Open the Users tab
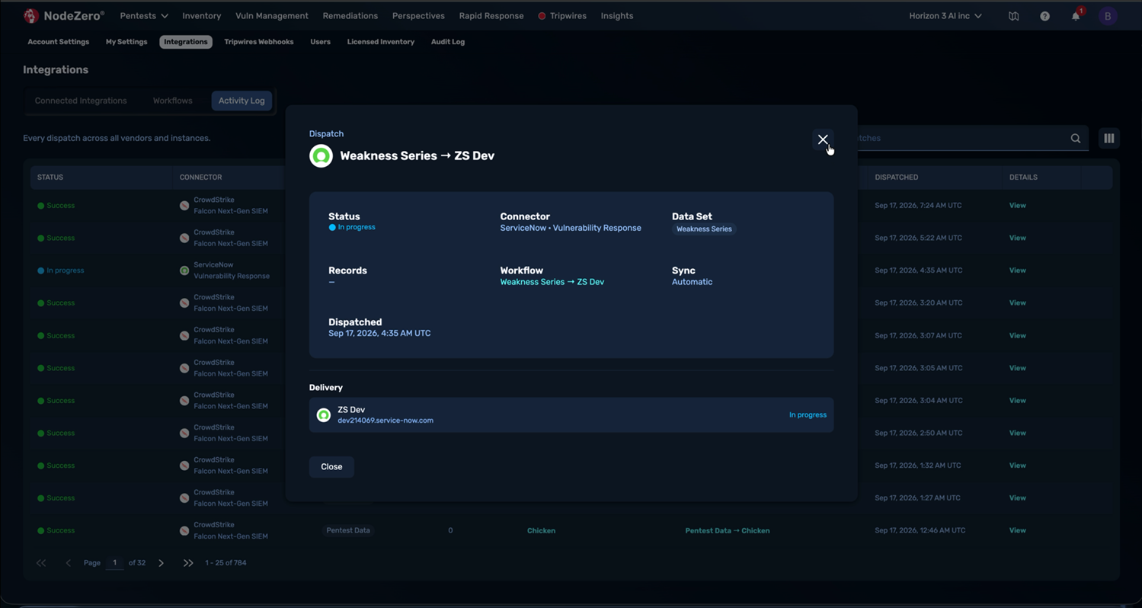Image resolution: width=1142 pixels, height=608 pixels. click(321, 42)
